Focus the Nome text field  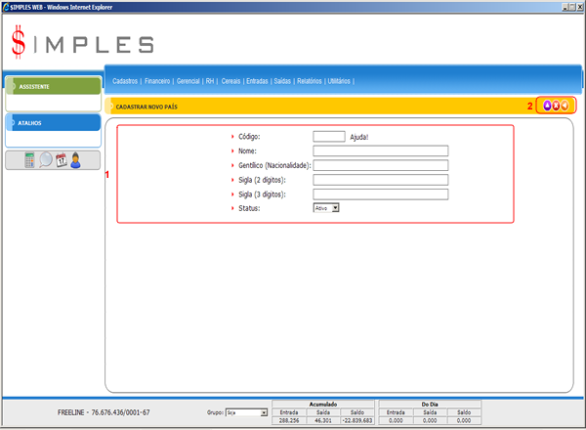[x=380, y=151]
